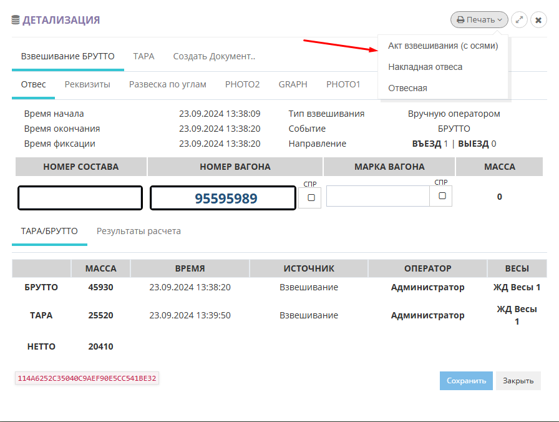Switch to the ТАРА tab
This screenshot has height=422, width=559.
click(x=143, y=56)
